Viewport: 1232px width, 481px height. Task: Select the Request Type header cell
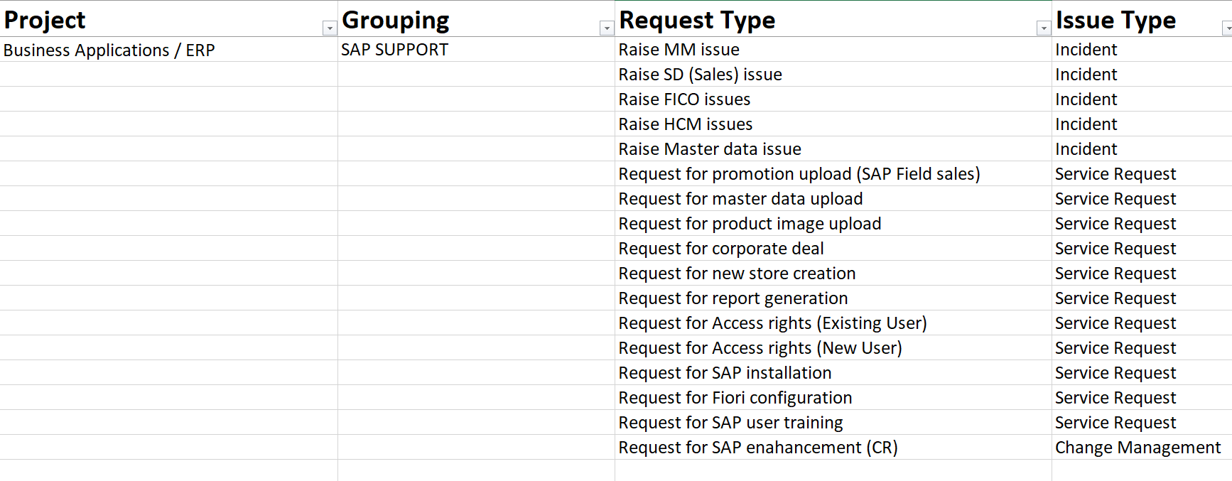(833, 19)
